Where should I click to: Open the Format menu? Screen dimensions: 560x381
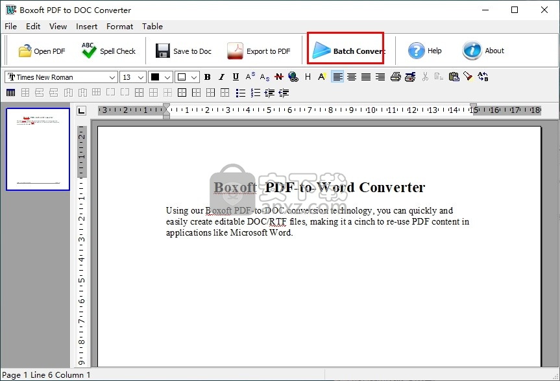click(x=119, y=27)
